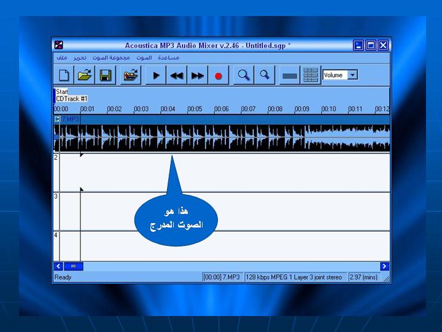Fast forward with the double-right arrow button

pyautogui.click(x=197, y=76)
